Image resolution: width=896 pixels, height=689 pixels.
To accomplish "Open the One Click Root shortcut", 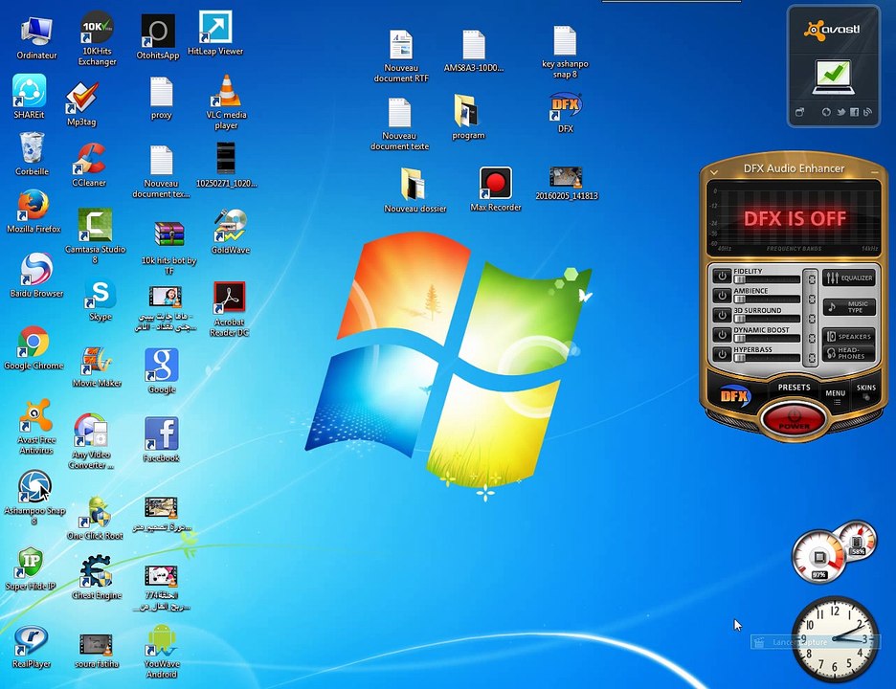I will [x=95, y=518].
